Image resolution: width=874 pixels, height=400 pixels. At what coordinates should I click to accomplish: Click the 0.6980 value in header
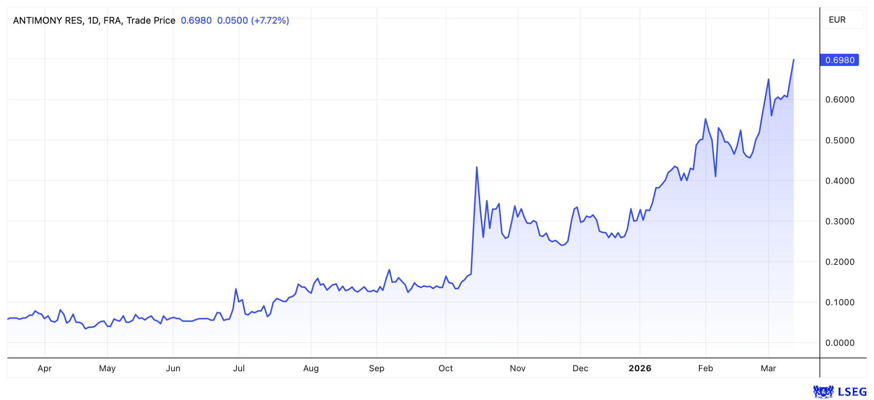(x=196, y=20)
